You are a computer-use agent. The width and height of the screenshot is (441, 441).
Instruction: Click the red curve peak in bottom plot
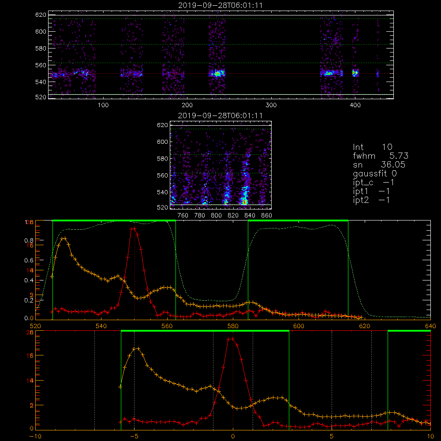tap(232, 339)
